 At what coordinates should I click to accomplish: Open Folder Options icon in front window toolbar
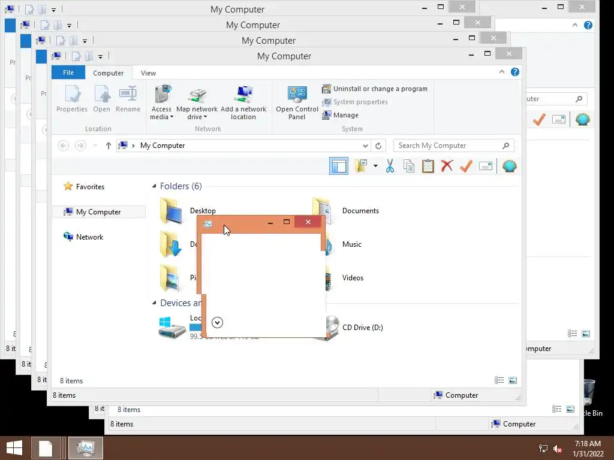point(360,166)
